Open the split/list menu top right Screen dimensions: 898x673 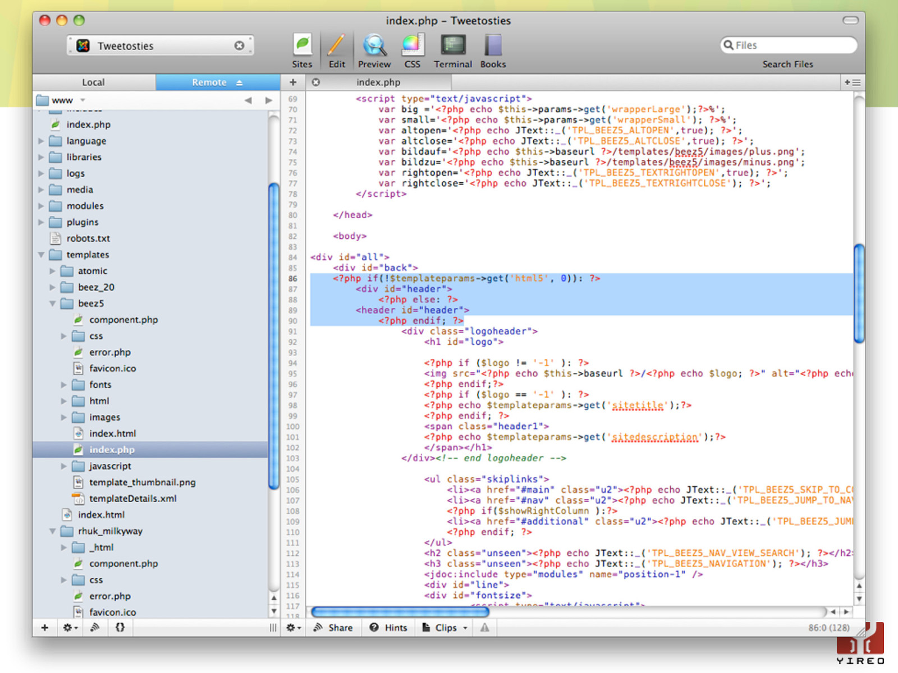[853, 82]
